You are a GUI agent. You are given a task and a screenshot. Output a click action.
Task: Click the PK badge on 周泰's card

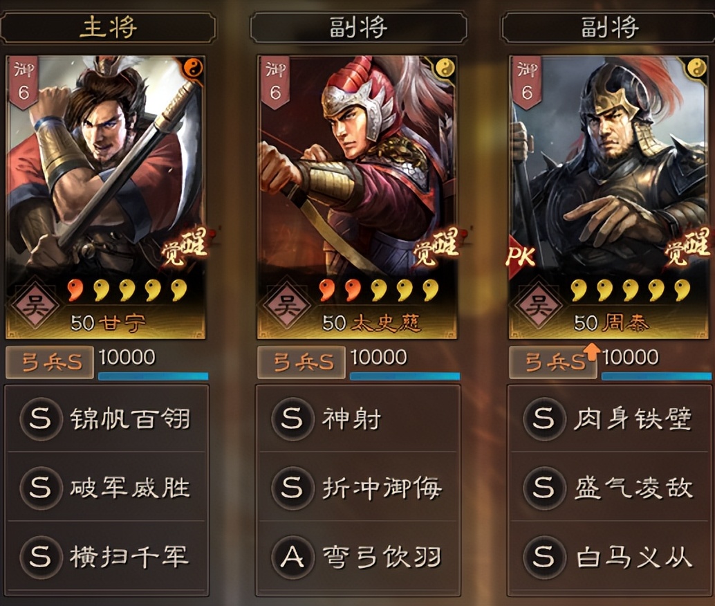click(520, 256)
